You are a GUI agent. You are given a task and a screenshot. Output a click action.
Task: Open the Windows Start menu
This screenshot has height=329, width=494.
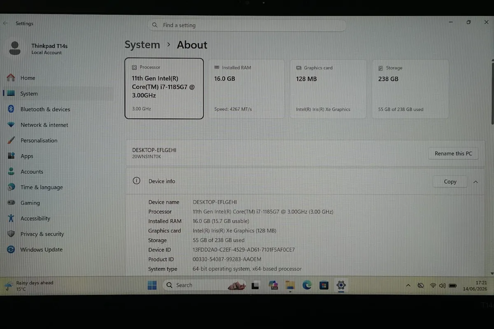[x=152, y=285]
